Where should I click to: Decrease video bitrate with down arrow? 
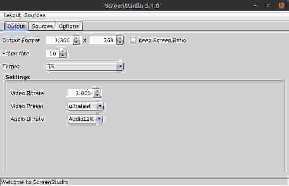click(x=97, y=95)
